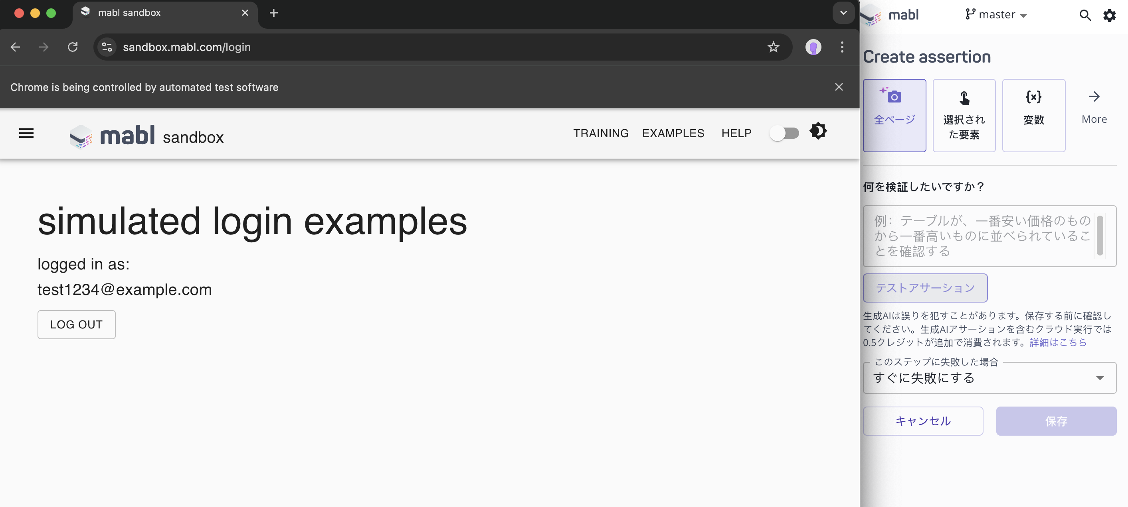View site information icon in address bar
Image resolution: width=1128 pixels, height=507 pixels.
tap(107, 47)
